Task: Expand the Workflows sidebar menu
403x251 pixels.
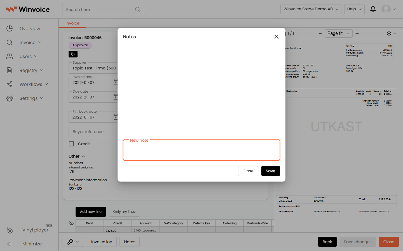Action: pyautogui.click(x=34, y=84)
